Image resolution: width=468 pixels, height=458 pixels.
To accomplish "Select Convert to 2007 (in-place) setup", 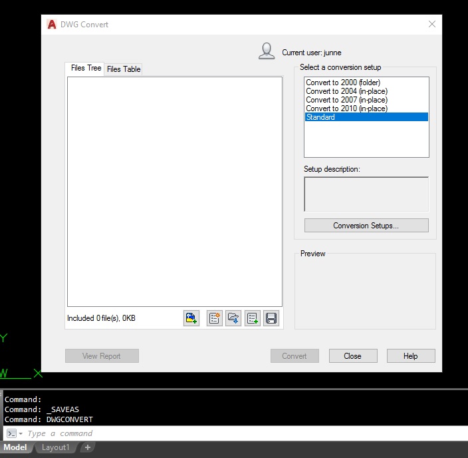I will click(x=346, y=100).
